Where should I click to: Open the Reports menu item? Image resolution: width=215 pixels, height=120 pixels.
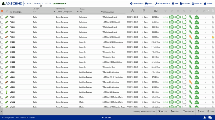tap(184, 3)
